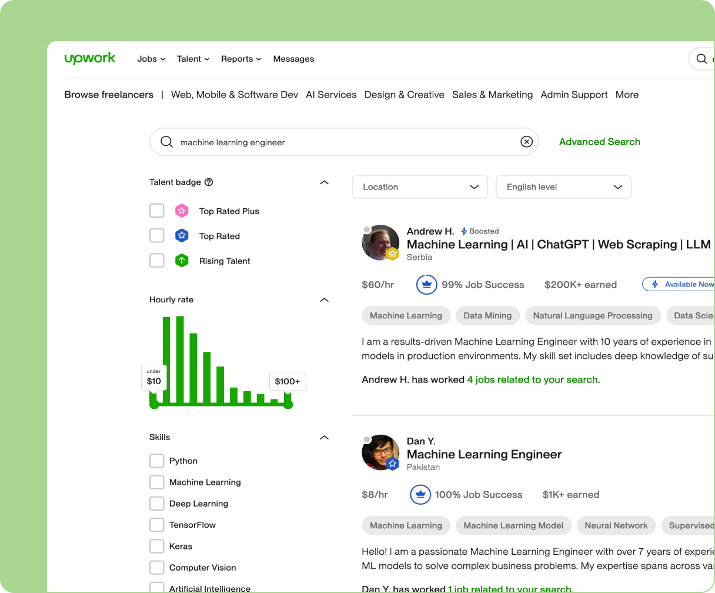Screen dimensions: 715x593
Task: Check the Machine Learning skill checkbox
Action: [156, 482]
